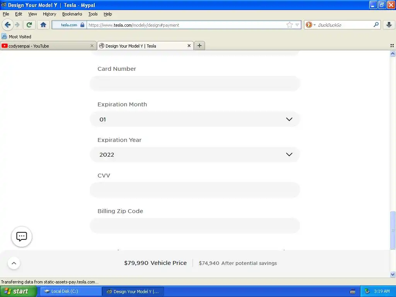Image resolution: width=396 pixels, height=297 pixels.
Task: Open the View menu
Action: (x=32, y=14)
